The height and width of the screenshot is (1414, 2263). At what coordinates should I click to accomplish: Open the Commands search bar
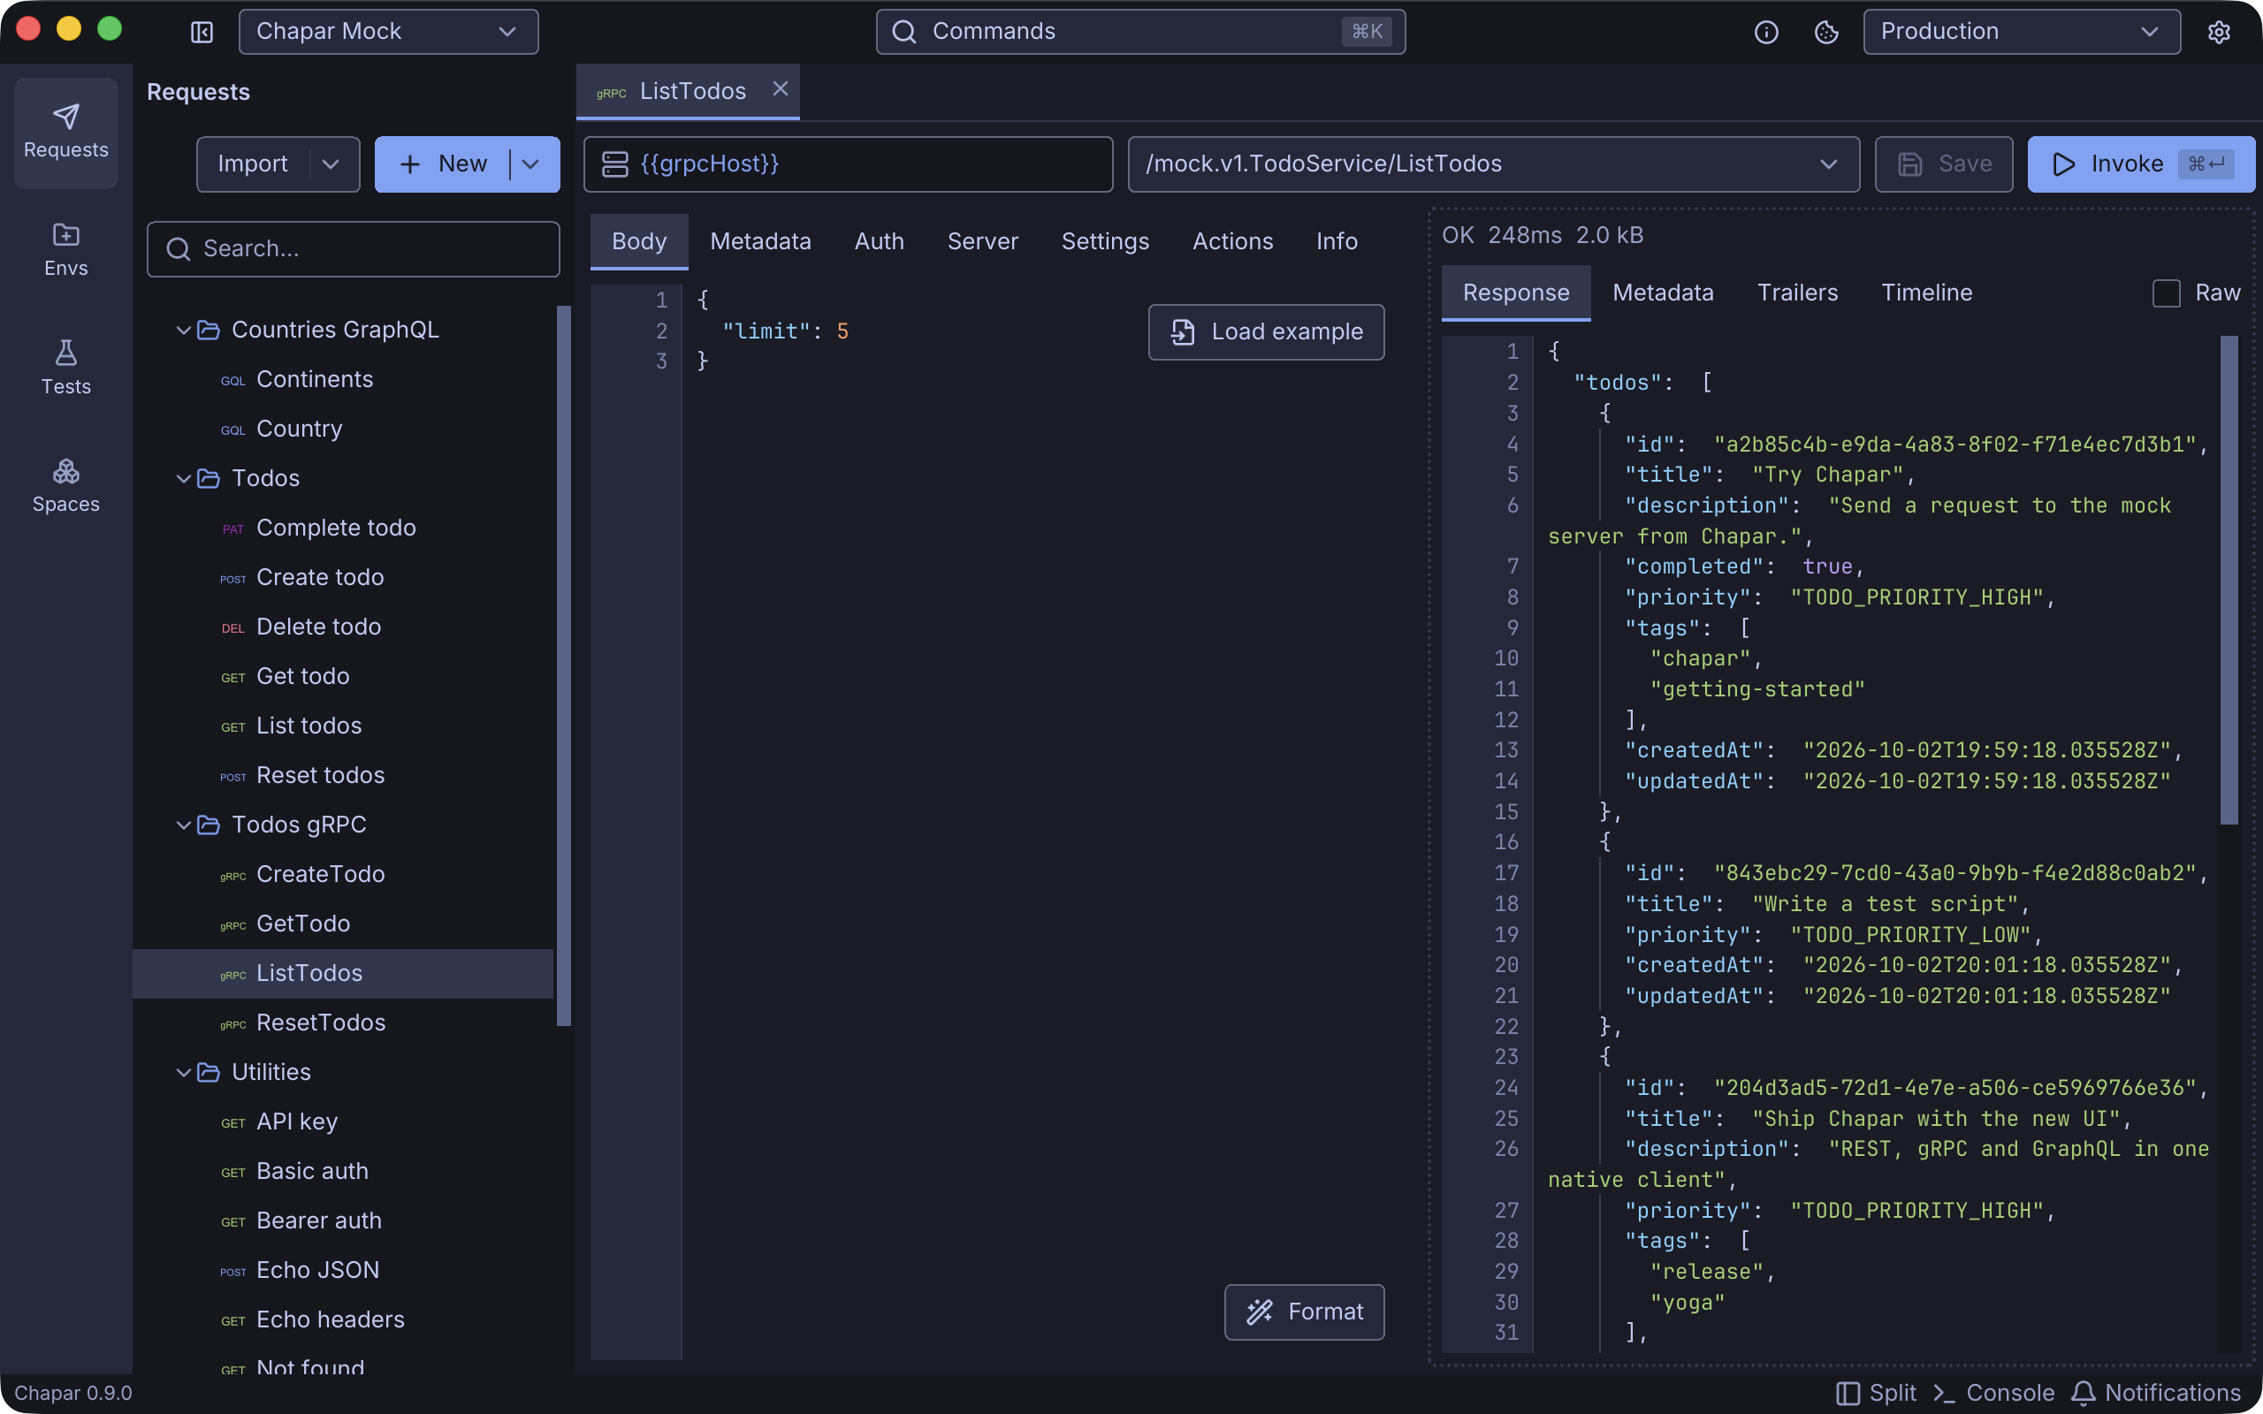[x=1141, y=32]
